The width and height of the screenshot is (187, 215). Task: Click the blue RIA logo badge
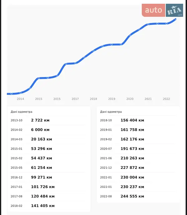pyautogui.click(x=174, y=11)
